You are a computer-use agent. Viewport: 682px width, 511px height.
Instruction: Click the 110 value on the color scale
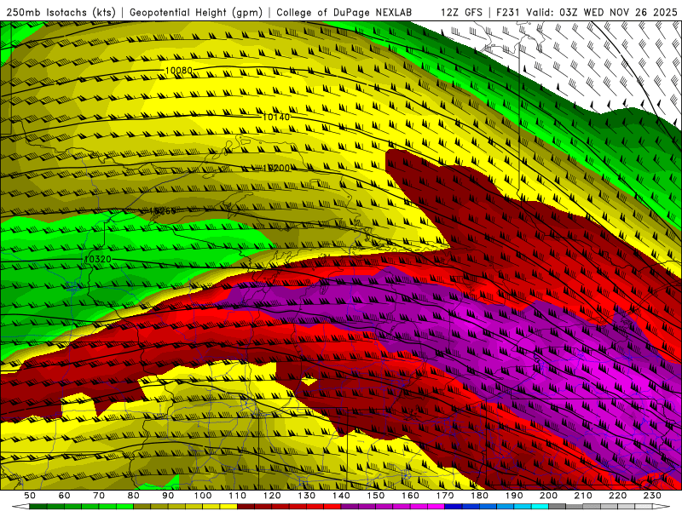(237, 496)
